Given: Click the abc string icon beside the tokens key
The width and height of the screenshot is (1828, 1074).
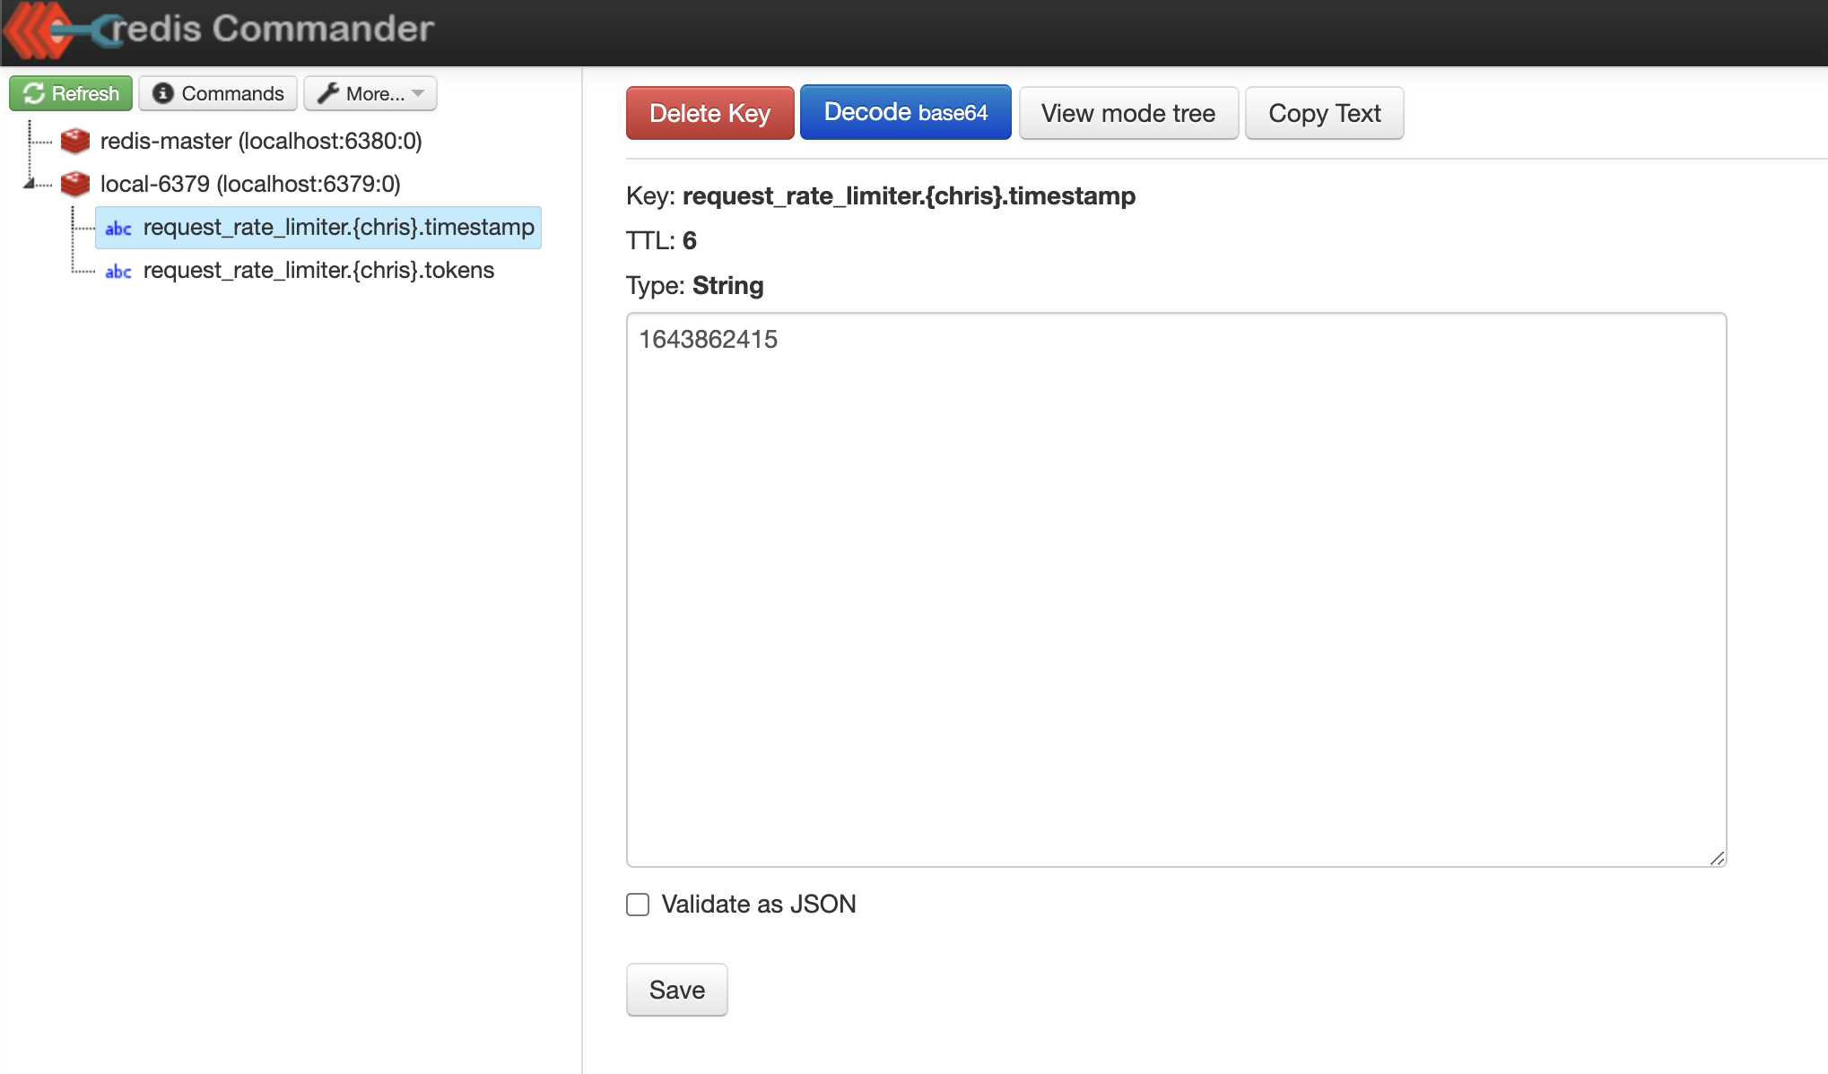Looking at the screenshot, I should point(118,272).
